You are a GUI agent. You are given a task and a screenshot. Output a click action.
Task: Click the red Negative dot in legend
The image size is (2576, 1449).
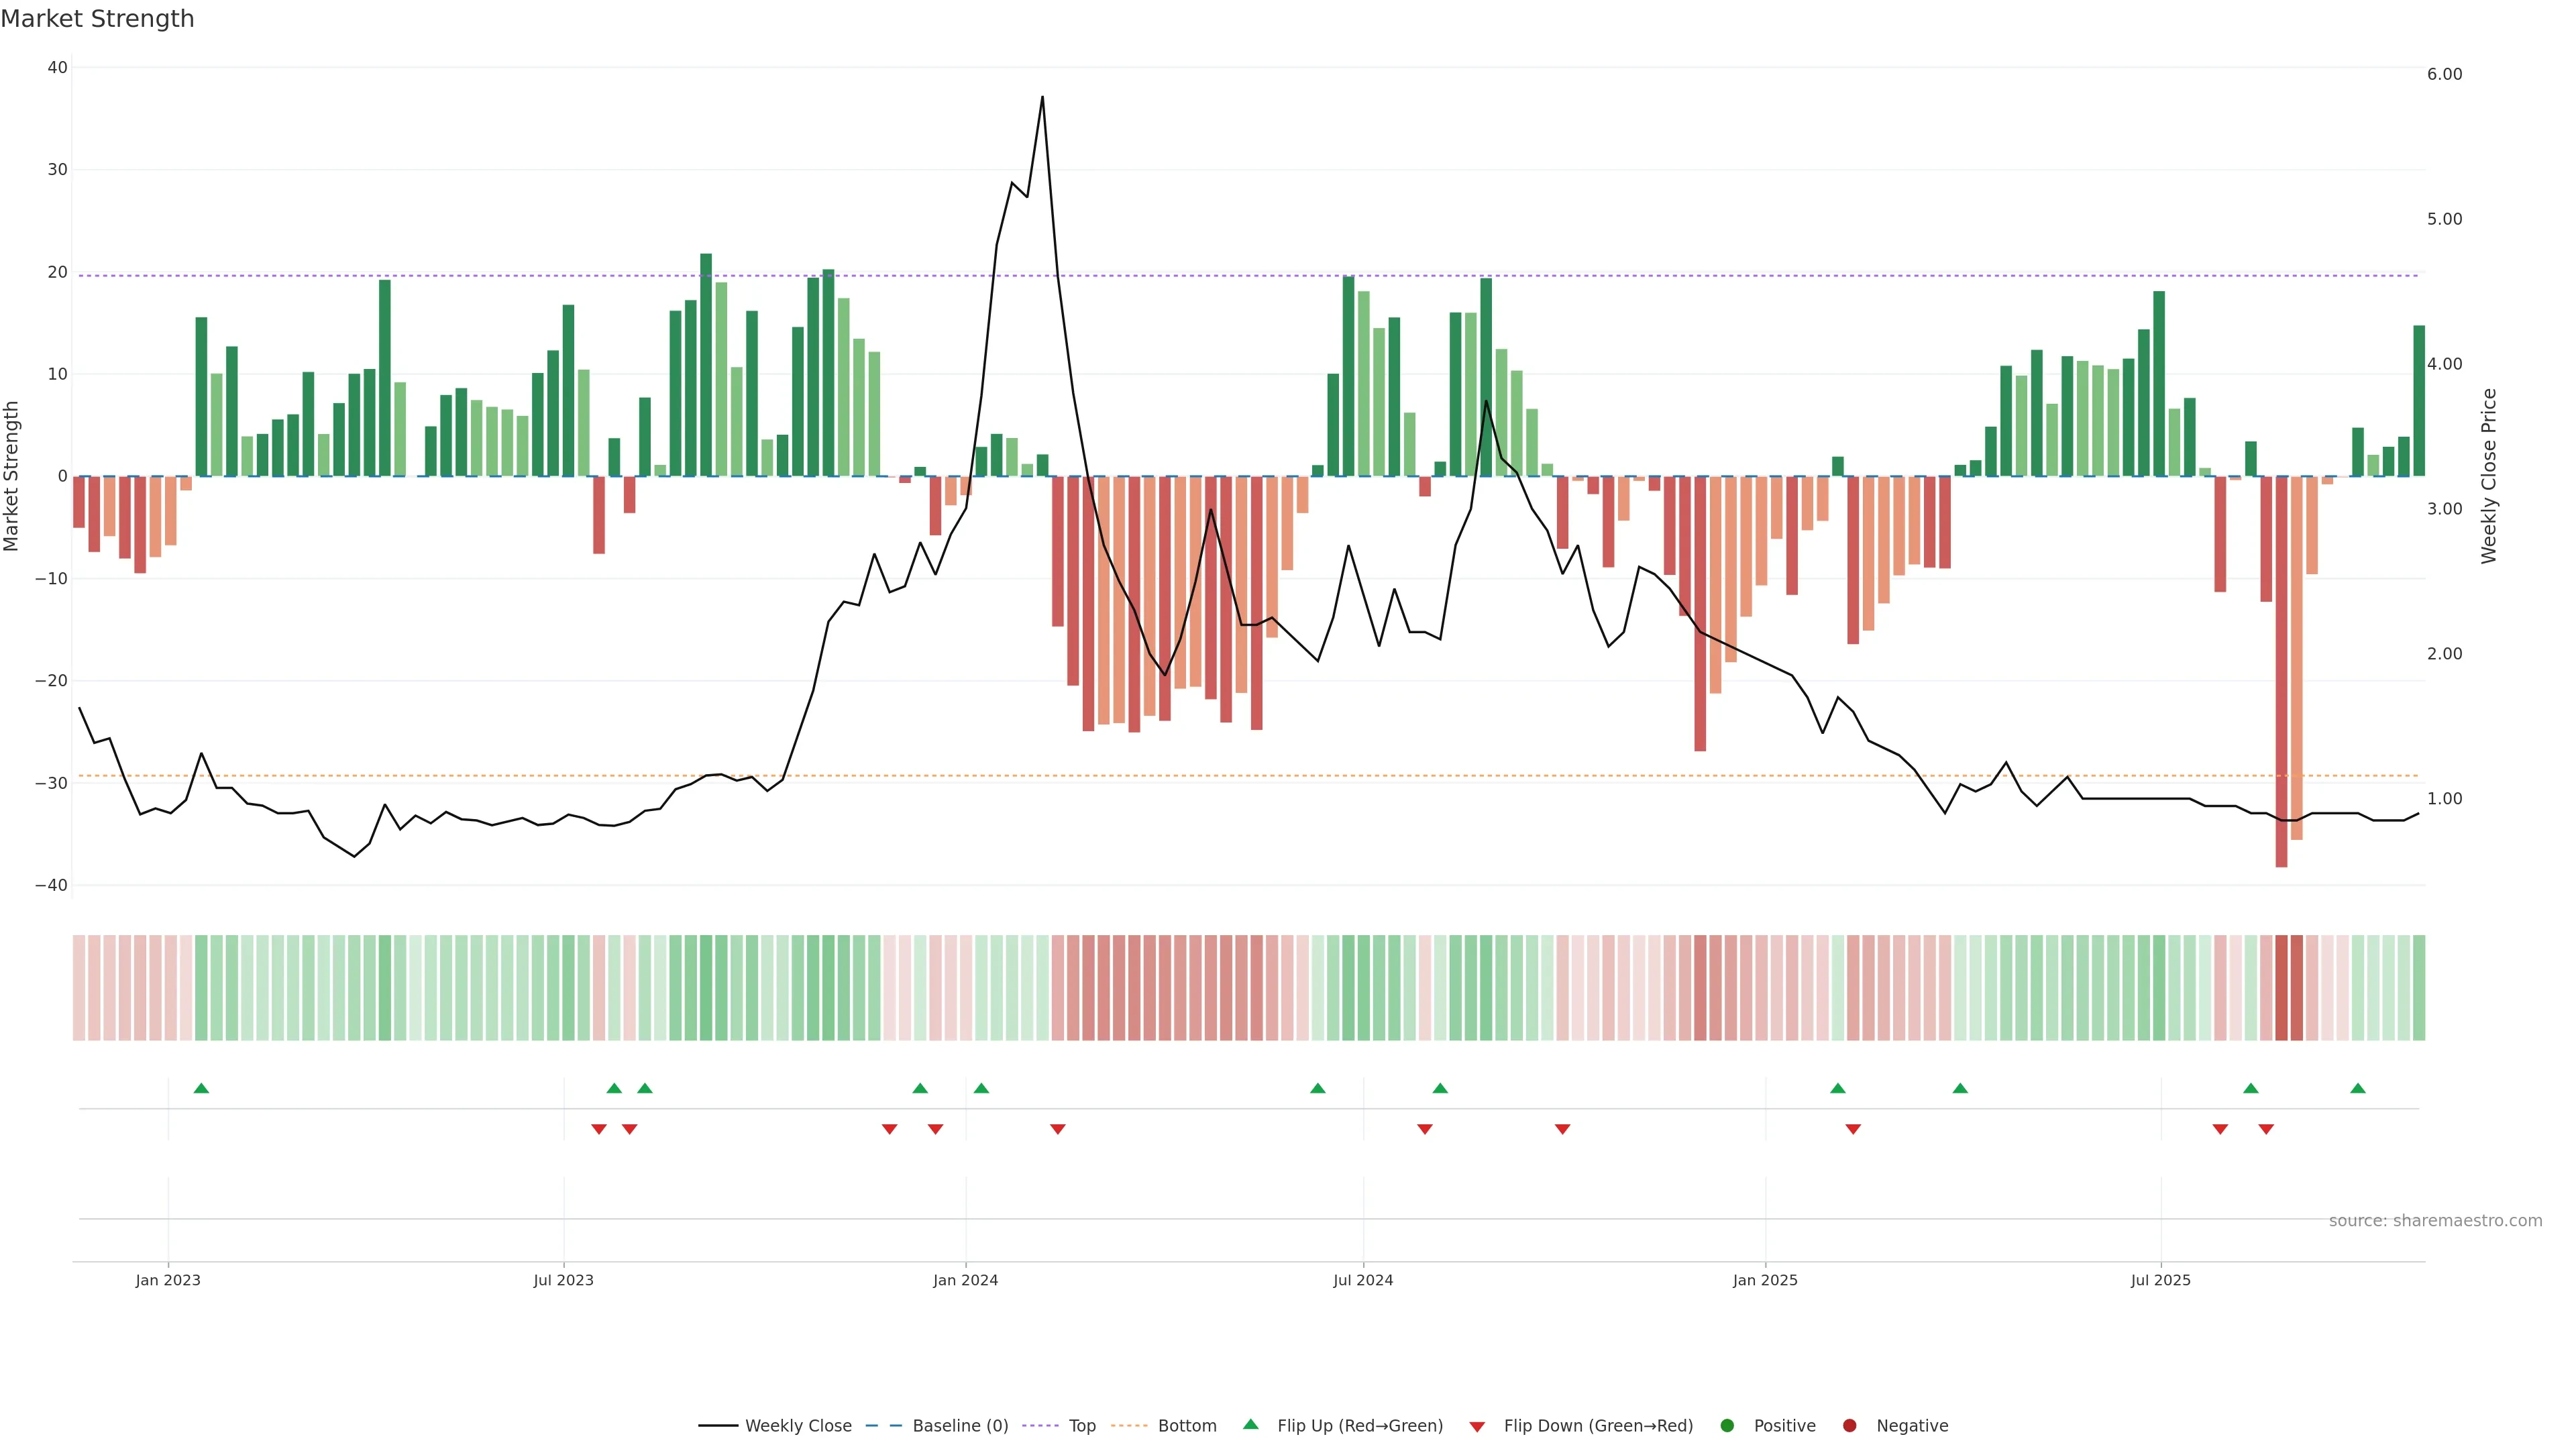click(x=1849, y=1425)
